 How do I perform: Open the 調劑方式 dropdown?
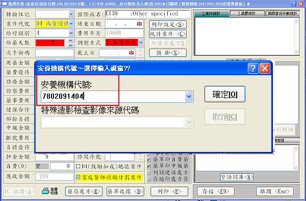pos(141,42)
